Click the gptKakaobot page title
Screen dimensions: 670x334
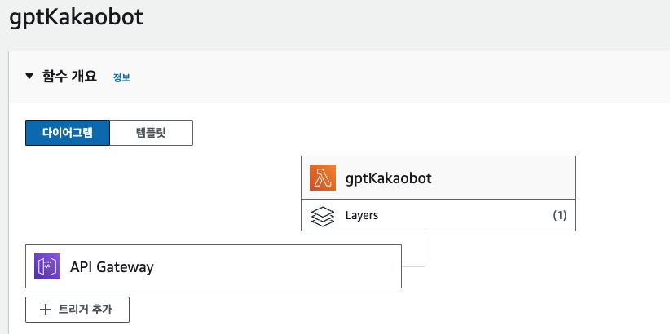77,18
